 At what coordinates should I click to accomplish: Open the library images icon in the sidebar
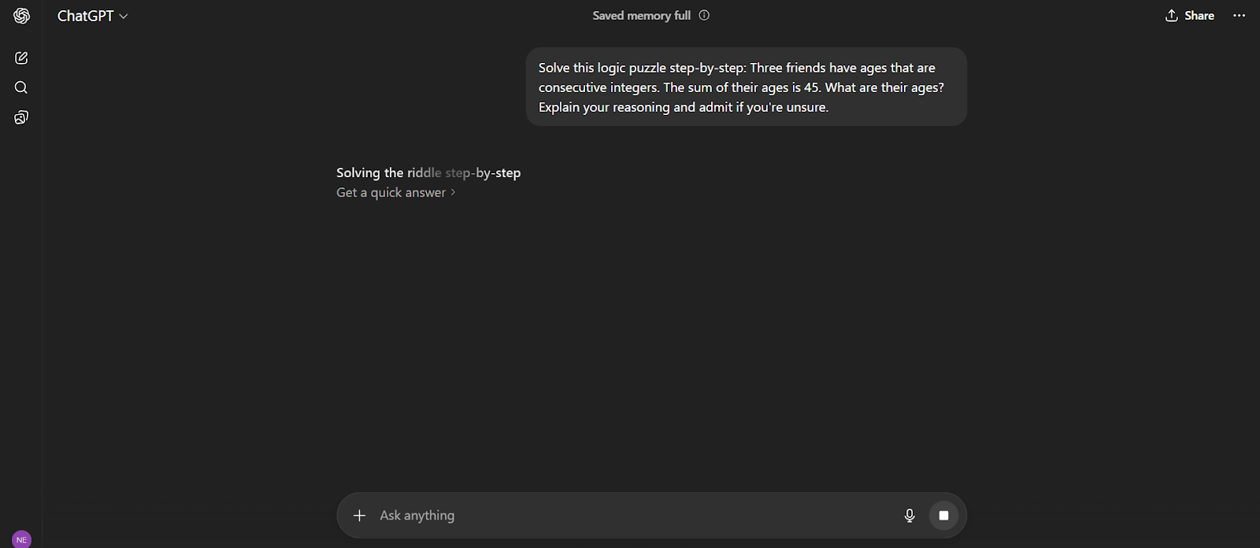pos(21,117)
